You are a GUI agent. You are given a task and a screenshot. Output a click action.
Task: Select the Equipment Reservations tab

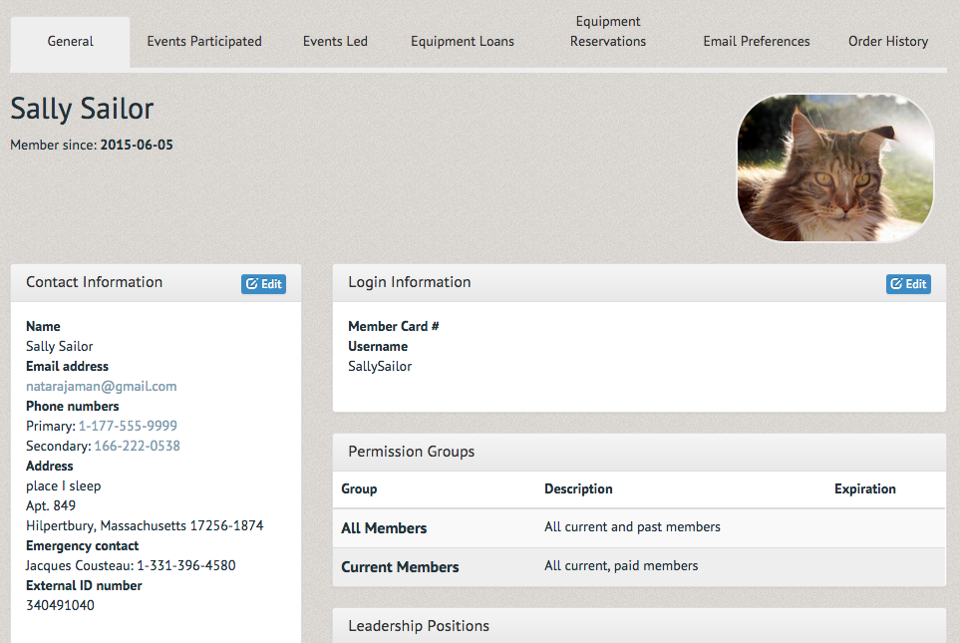coord(607,31)
